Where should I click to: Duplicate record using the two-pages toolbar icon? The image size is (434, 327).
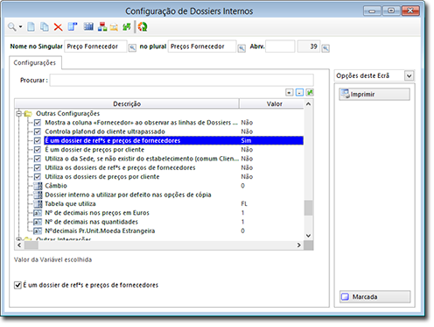click(x=45, y=27)
